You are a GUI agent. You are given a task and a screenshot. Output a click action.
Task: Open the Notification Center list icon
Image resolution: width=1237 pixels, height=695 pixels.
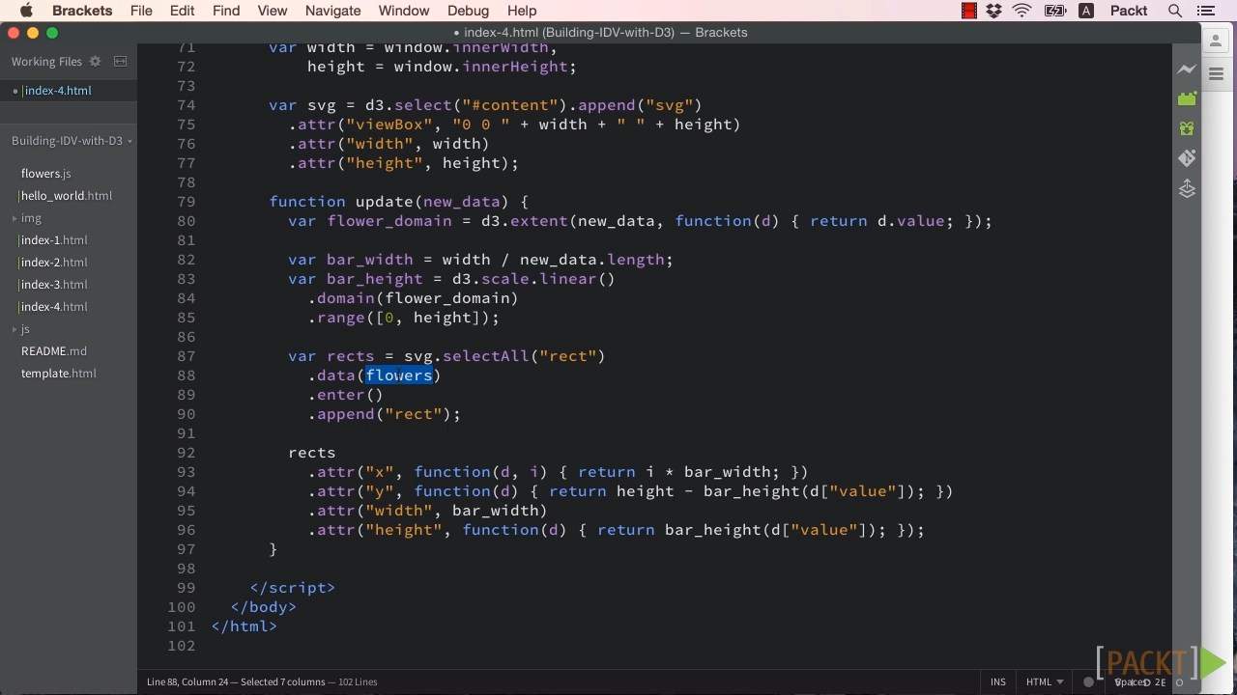pos(1204,11)
